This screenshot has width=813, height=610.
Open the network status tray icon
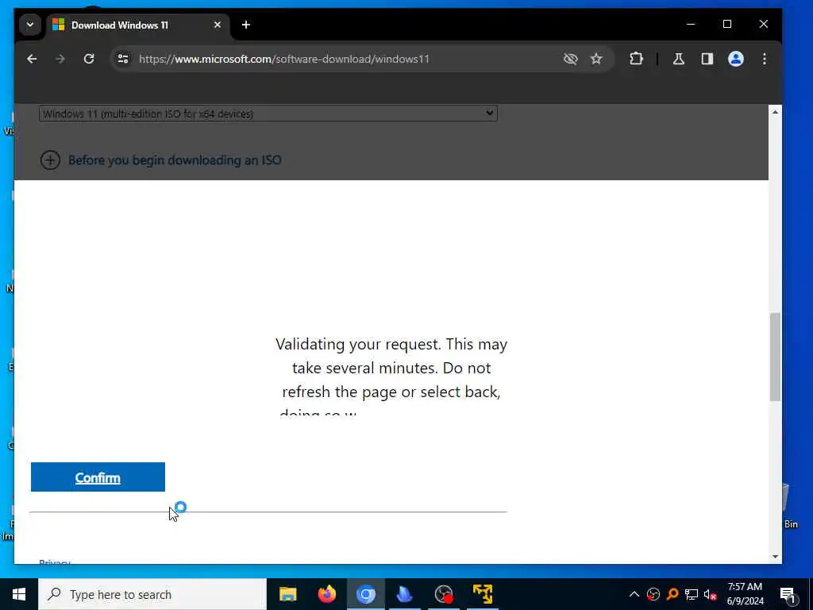click(692, 594)
